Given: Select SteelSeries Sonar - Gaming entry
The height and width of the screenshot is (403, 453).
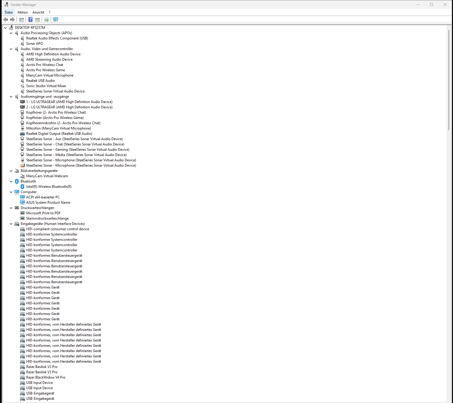Looking at the screenshot, I should pos(78,150).
